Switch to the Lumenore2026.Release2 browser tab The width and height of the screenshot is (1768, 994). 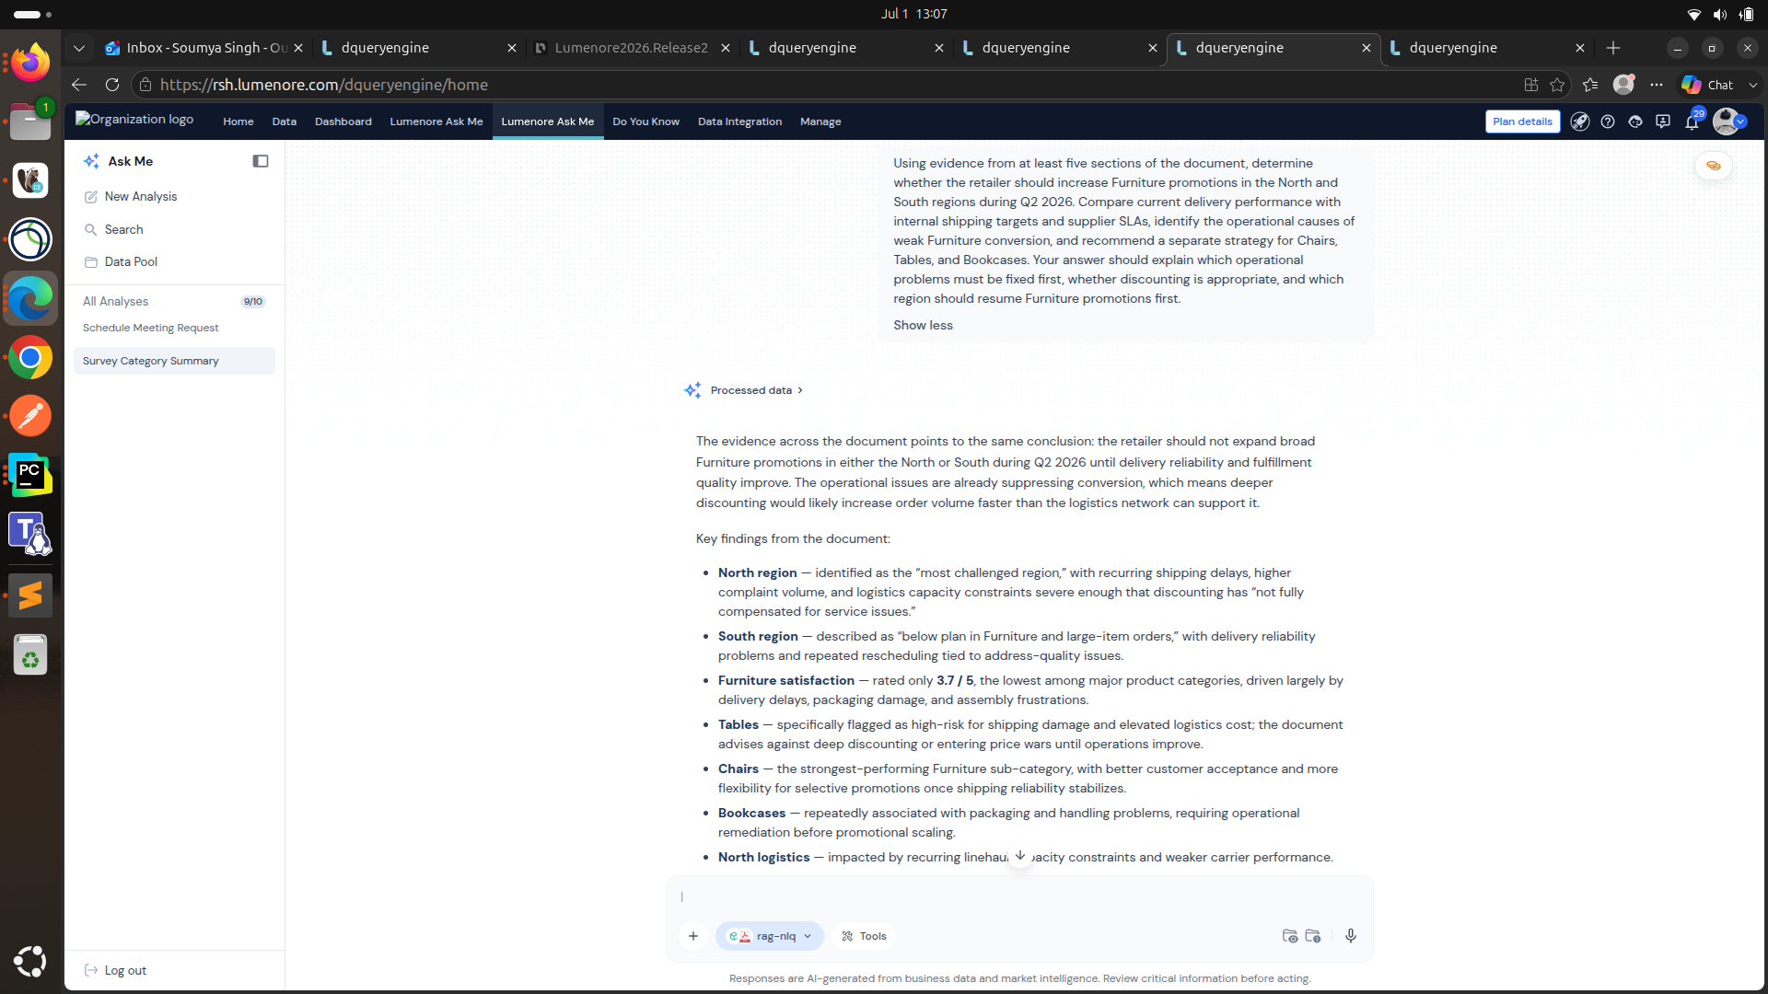click(632, 48)
